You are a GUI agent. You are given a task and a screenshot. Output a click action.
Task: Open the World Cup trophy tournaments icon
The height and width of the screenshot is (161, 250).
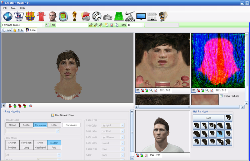pos(74,16)
